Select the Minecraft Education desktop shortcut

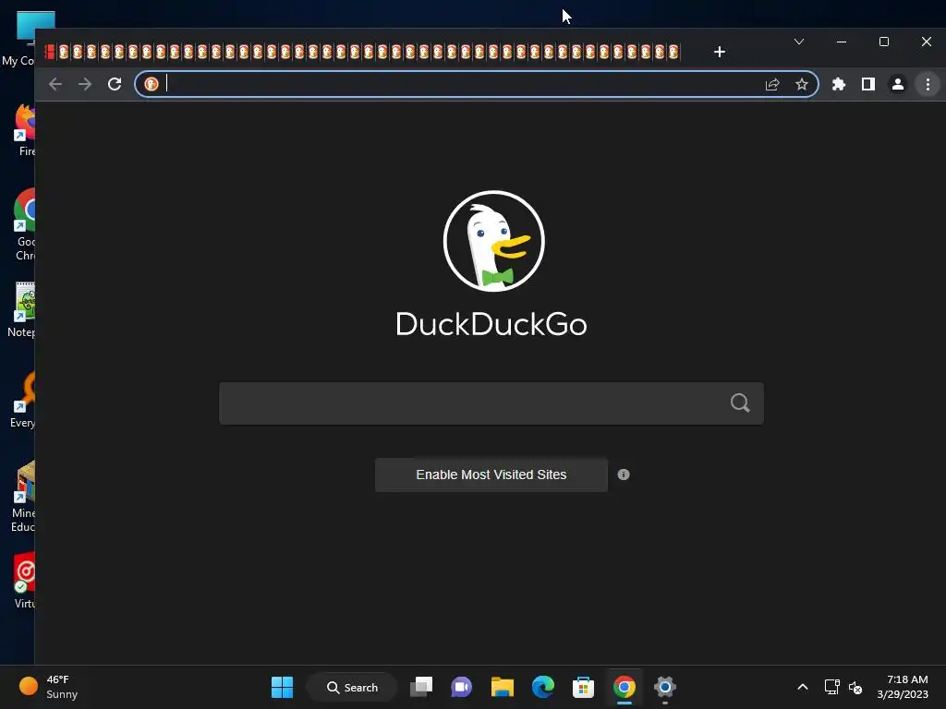point(23,496)
